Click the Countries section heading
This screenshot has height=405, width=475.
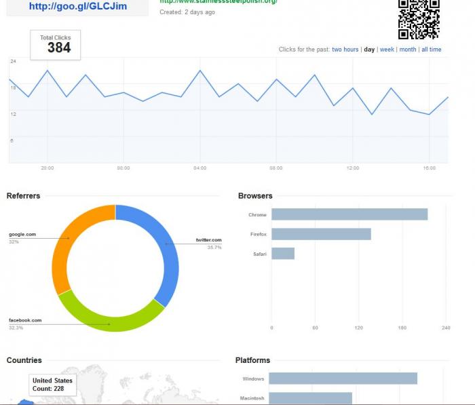tap(24, 360)
